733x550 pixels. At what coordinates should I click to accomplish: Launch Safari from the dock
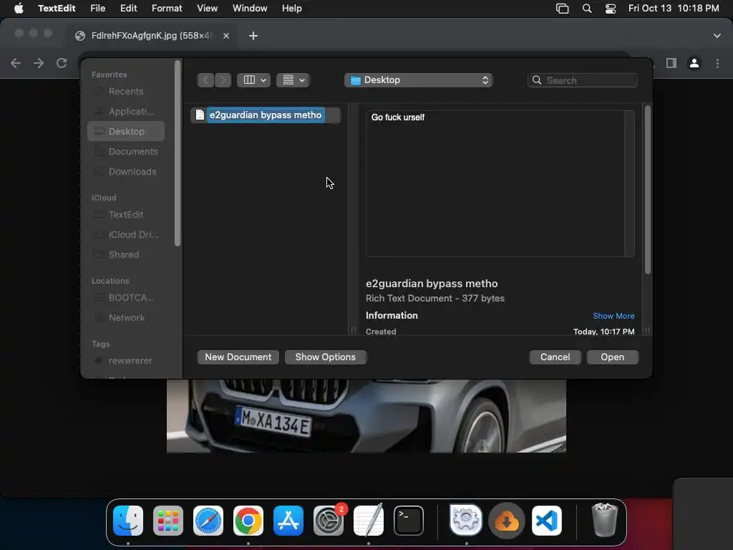[x=208, y=521]
